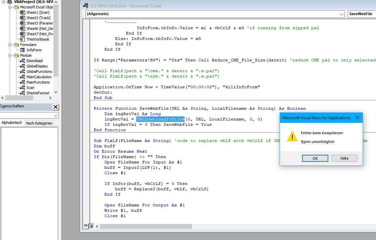Click the 'Application.OnTime Now' code line

[x=177, y=87]
